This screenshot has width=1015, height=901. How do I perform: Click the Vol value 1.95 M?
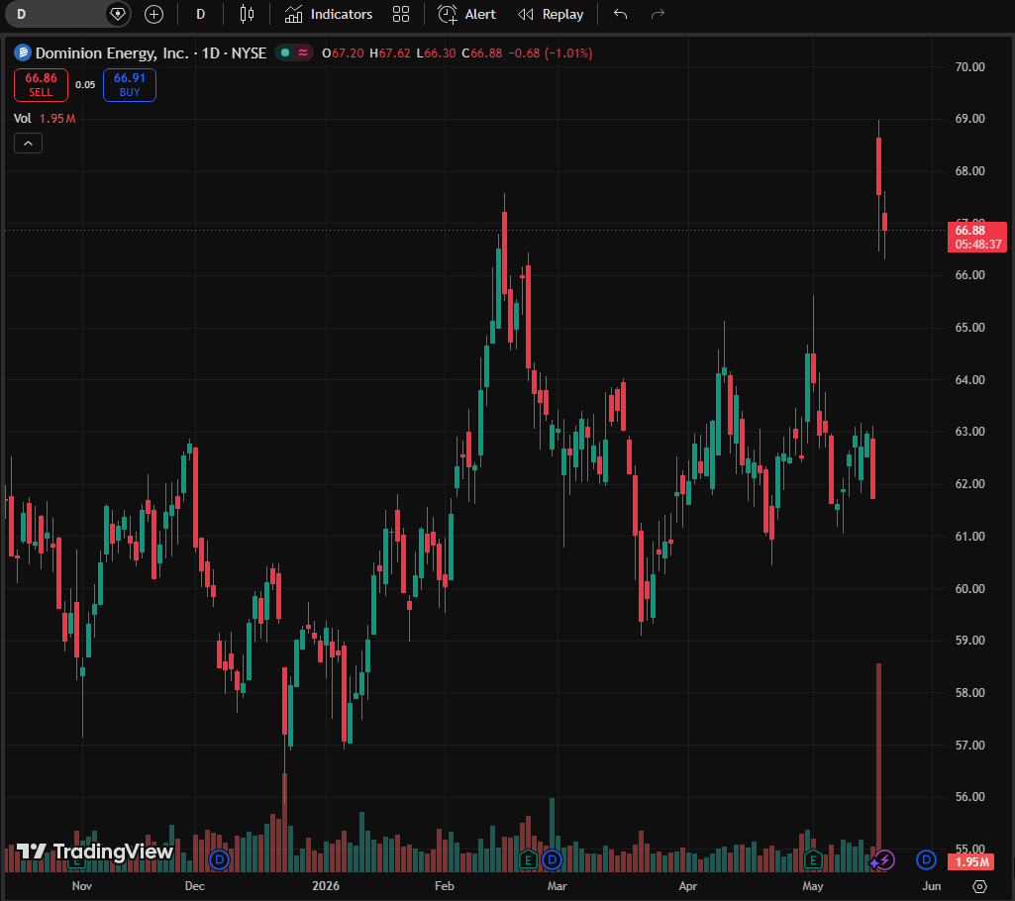tap(57, 119)
